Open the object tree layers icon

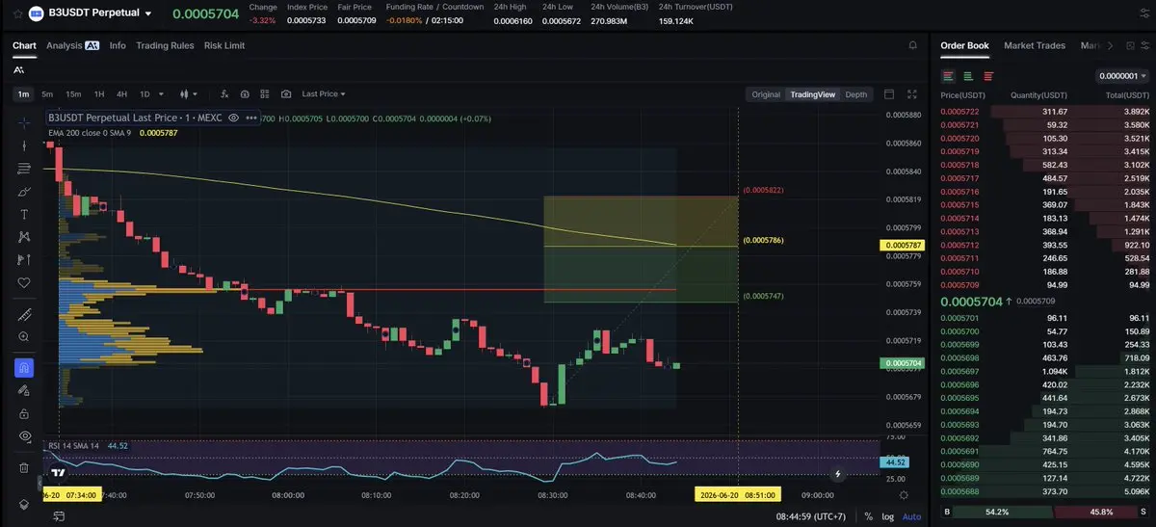(24, 505)
